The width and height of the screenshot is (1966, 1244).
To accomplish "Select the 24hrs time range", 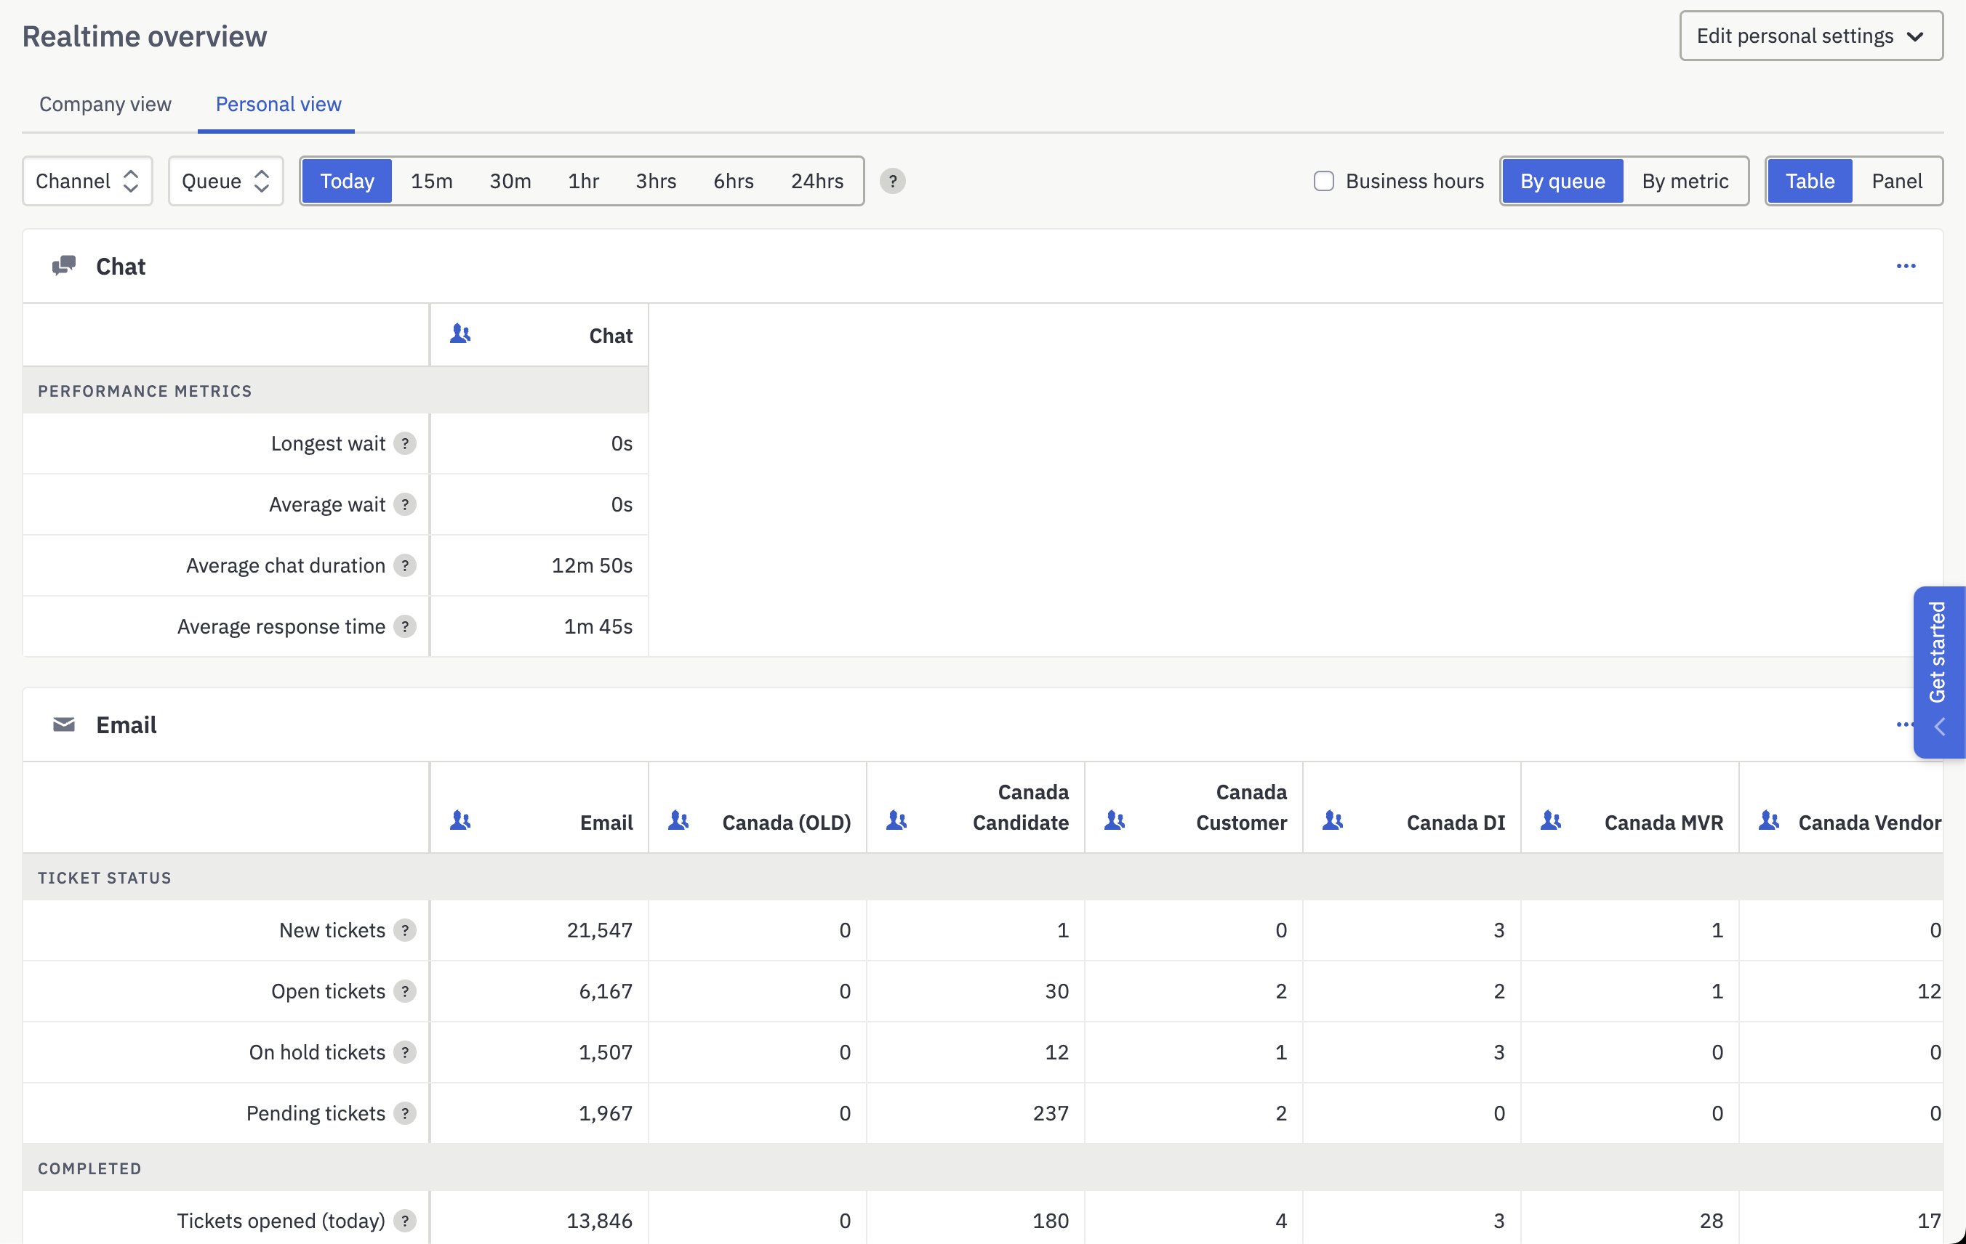I will click(x=817, y=181).
